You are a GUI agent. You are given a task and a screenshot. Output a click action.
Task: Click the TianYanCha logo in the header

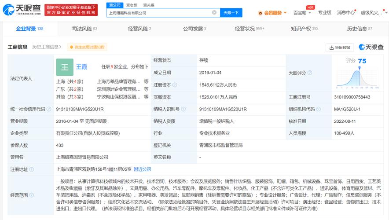22,10
